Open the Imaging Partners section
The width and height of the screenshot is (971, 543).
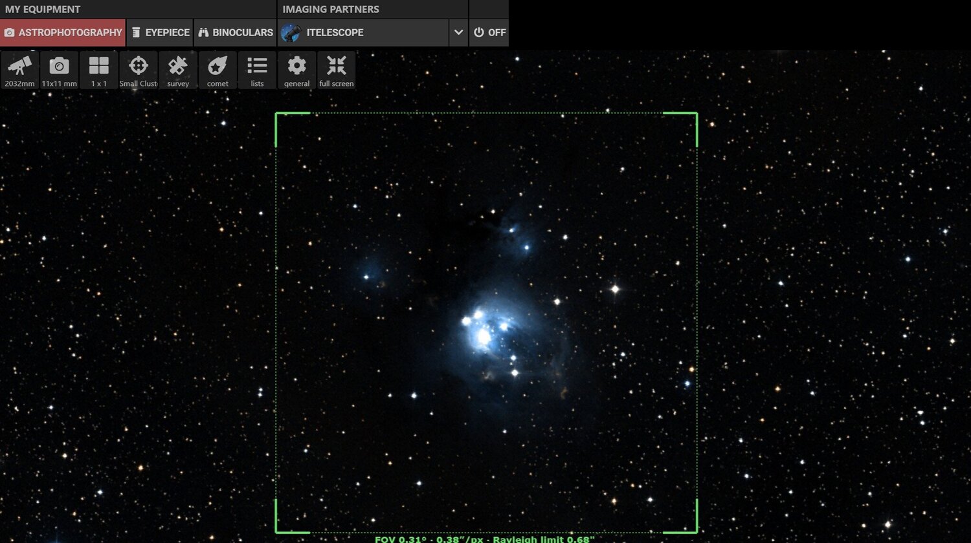click(x=329, y=9)
